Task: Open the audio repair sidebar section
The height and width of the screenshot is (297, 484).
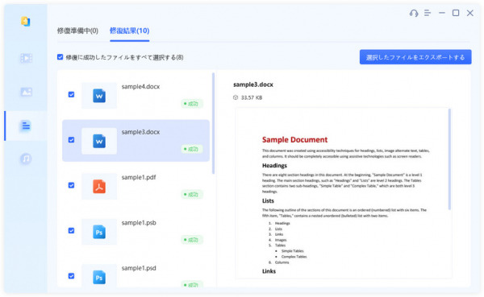Action: tap(26, 159)
